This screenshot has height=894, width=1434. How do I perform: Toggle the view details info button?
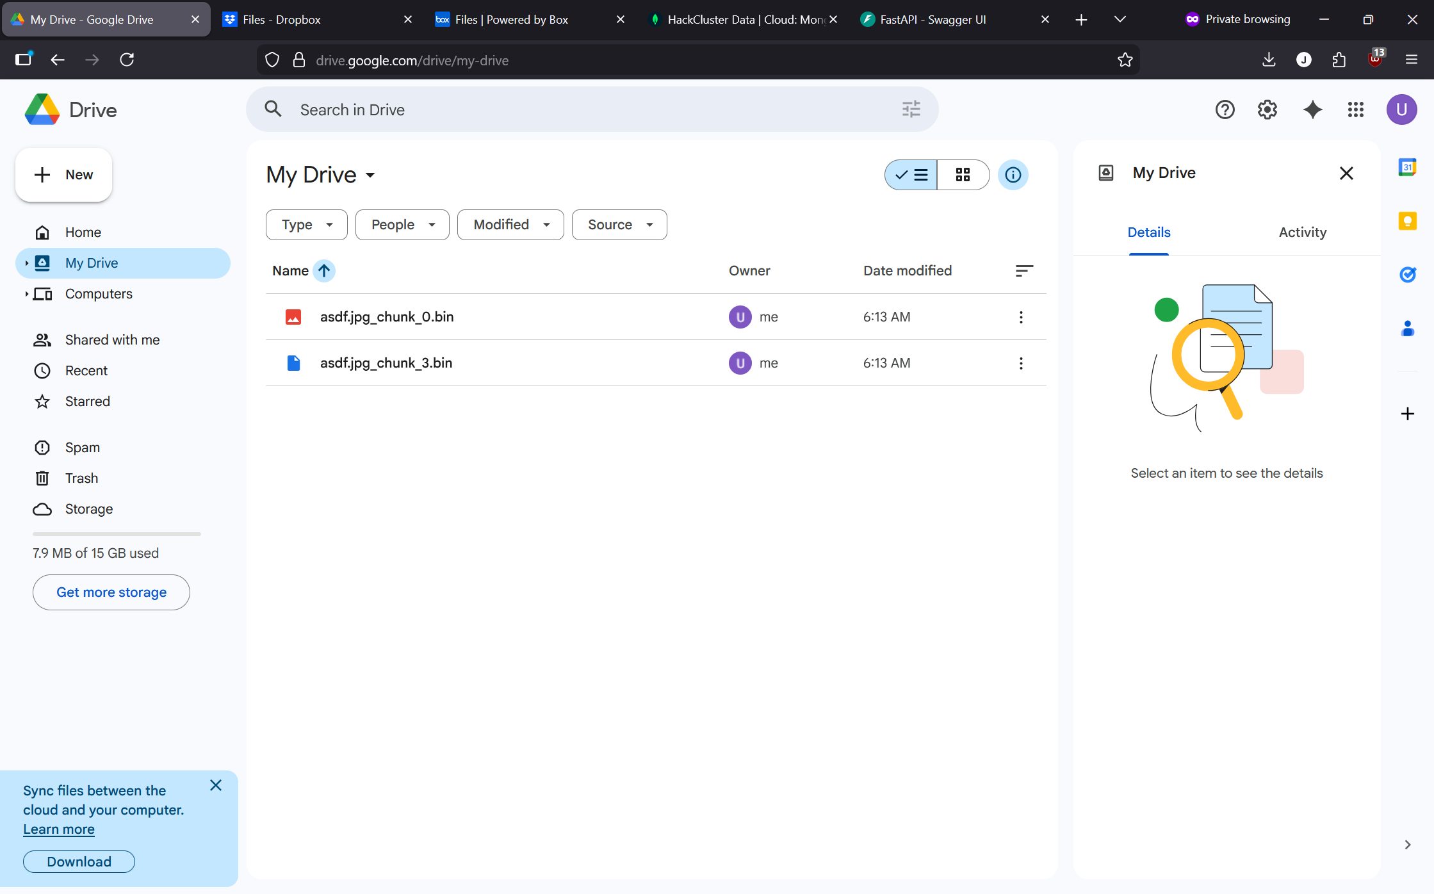coord(1013,175)
